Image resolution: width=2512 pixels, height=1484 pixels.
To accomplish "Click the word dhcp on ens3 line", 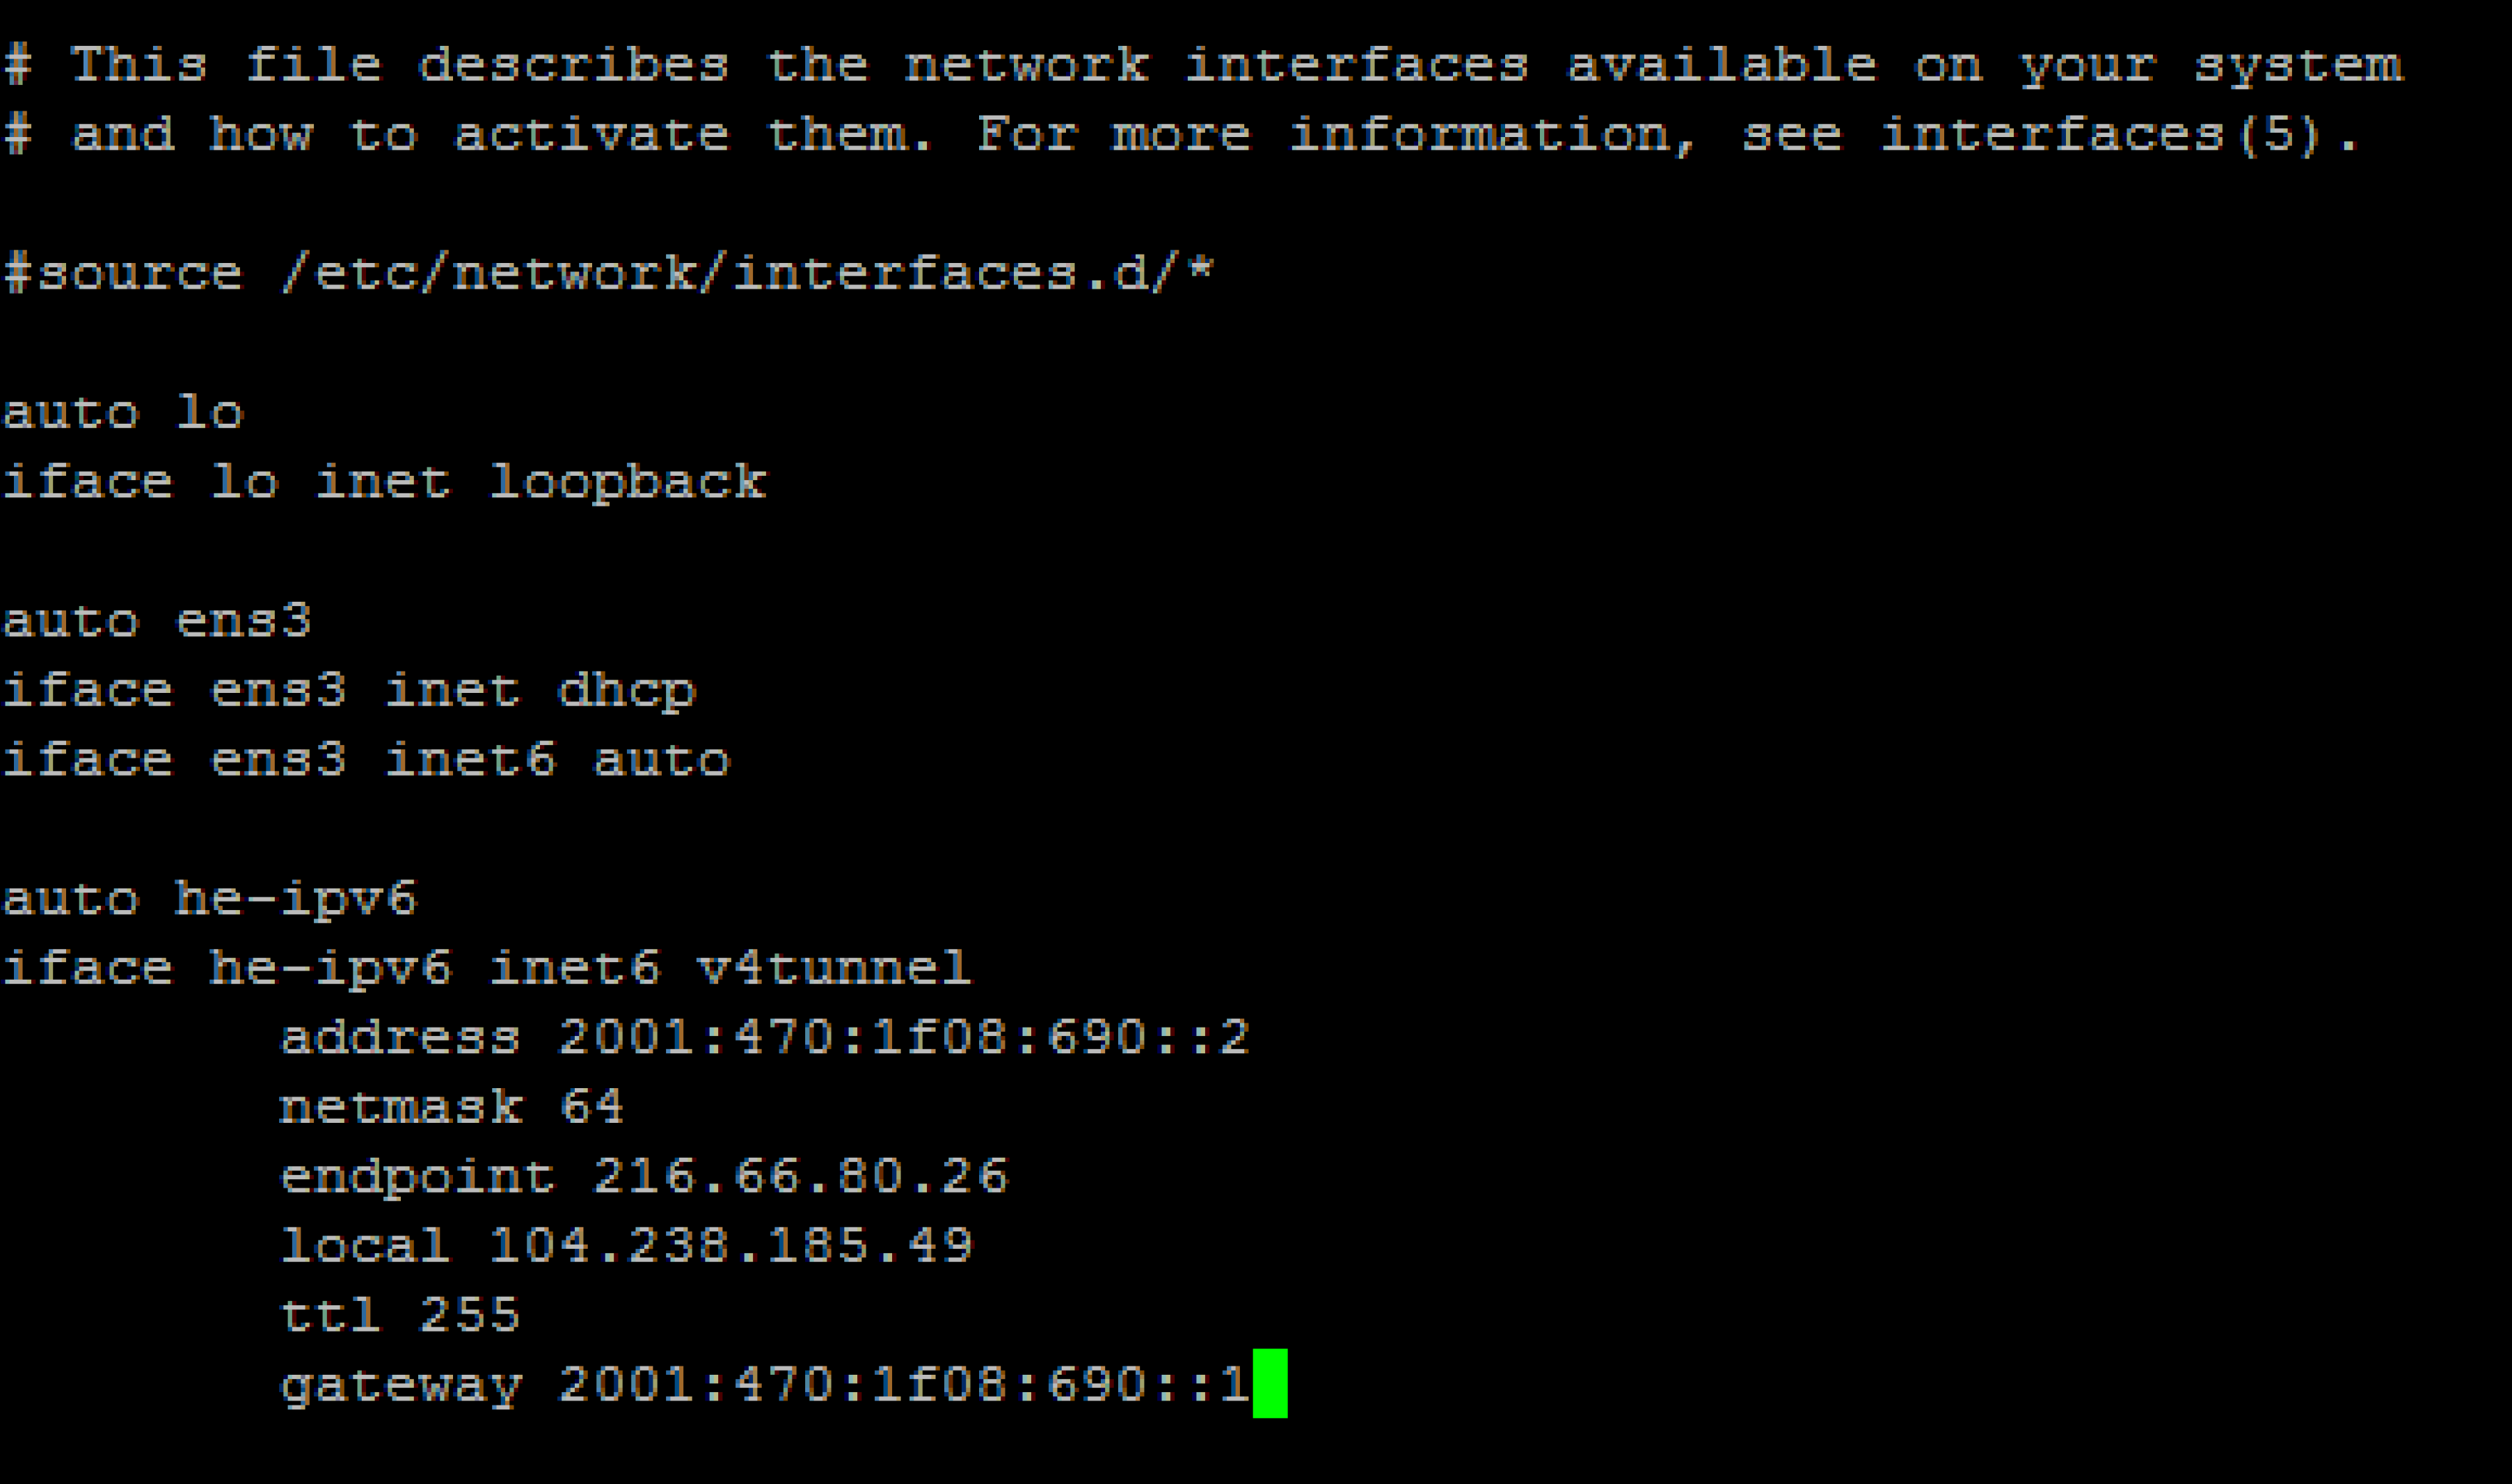I will pos(626,691).
